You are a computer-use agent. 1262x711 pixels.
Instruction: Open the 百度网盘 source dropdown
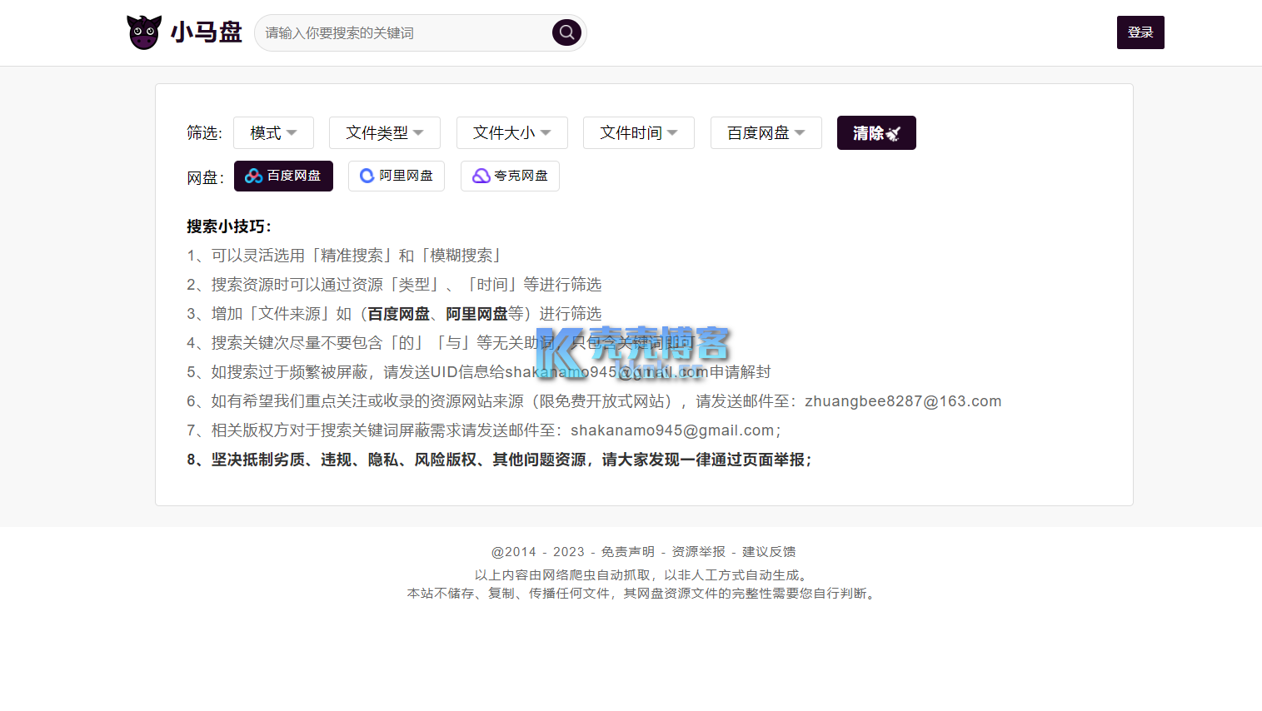click(x=766, y=133)
